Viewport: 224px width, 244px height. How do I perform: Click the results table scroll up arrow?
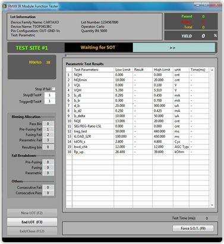tap(212, 70)
